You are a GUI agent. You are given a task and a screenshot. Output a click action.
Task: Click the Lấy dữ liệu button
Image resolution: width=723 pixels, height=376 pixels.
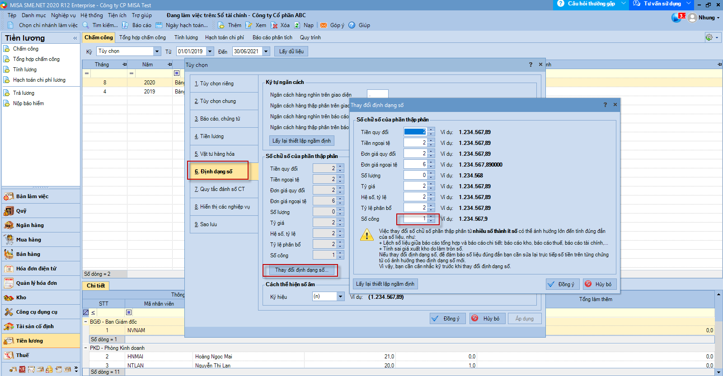click(291, 51)
